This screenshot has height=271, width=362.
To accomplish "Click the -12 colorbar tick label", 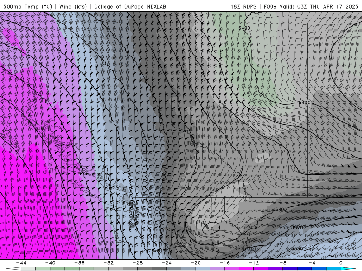I will coord(254,263).
